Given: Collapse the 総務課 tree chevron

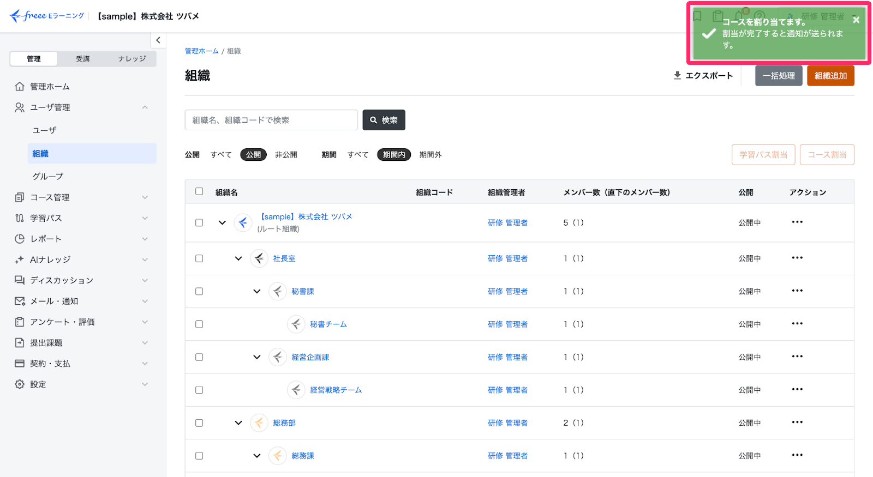Looking at the screenshot, I should [x=257, y=456].
